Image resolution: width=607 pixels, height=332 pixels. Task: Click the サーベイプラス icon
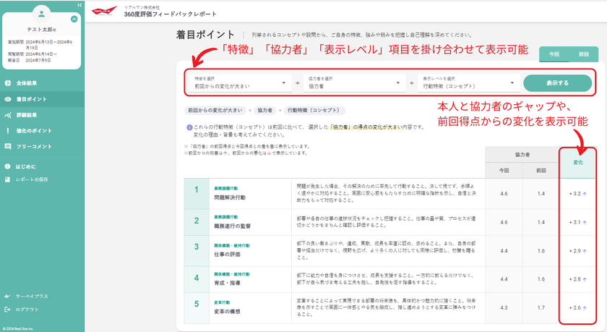8,296
